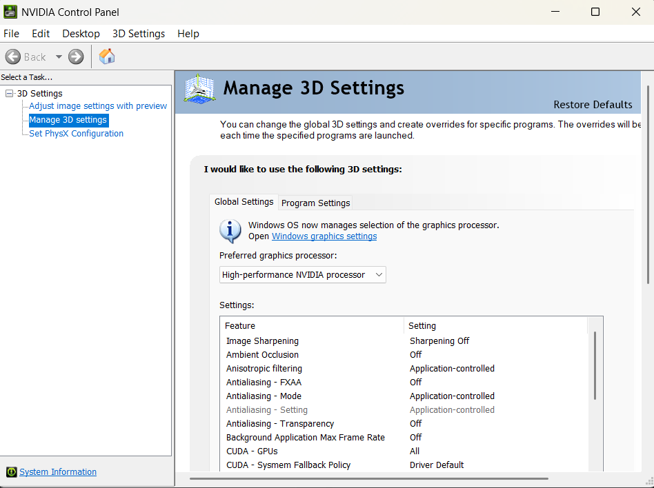Click the NVIDIA Control Panel title icon
The height and width of the screenshot is (488, 654).
coord(10,12)
